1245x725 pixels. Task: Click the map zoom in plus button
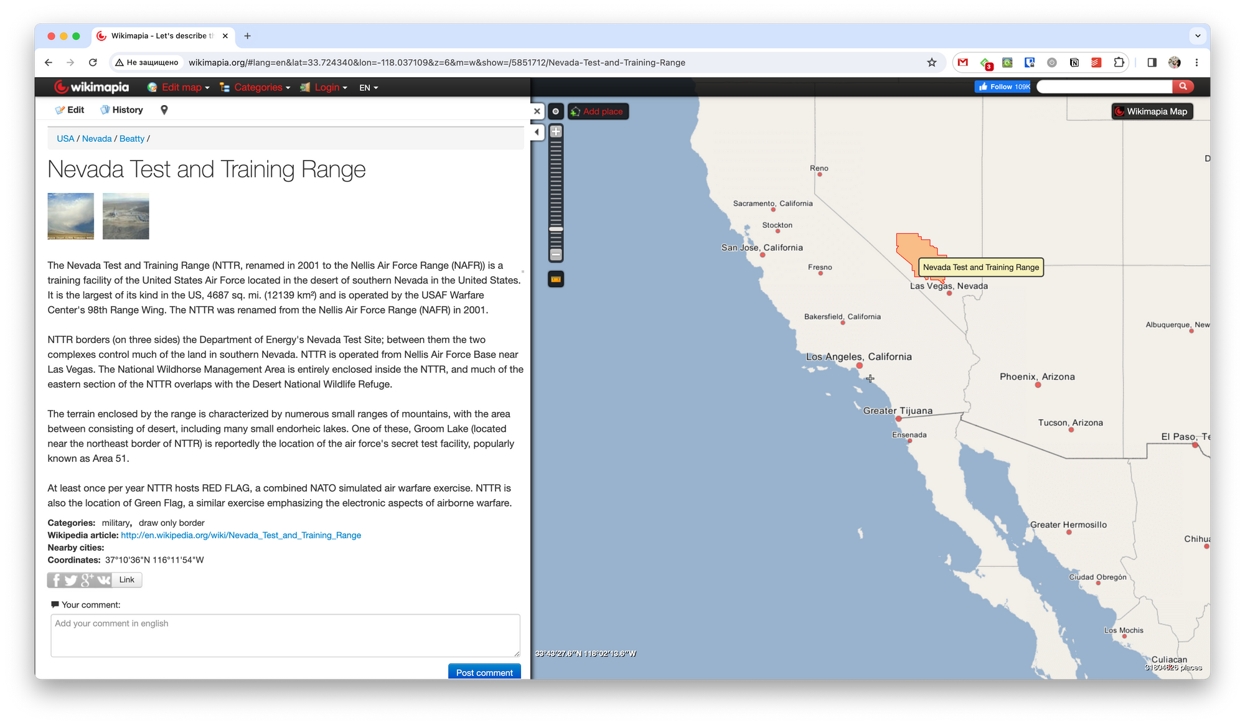pyautogui.click(x=556, y=131)
